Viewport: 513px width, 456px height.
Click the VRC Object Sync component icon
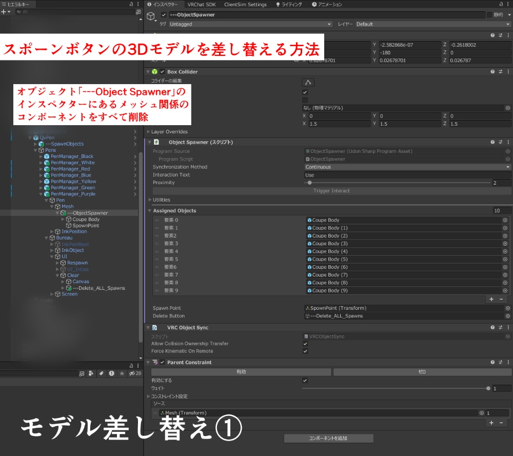coord(154,327)
